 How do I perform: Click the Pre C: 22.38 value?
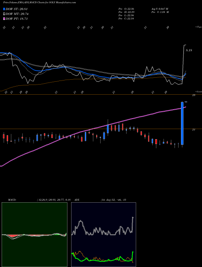(x=126, y=19)
